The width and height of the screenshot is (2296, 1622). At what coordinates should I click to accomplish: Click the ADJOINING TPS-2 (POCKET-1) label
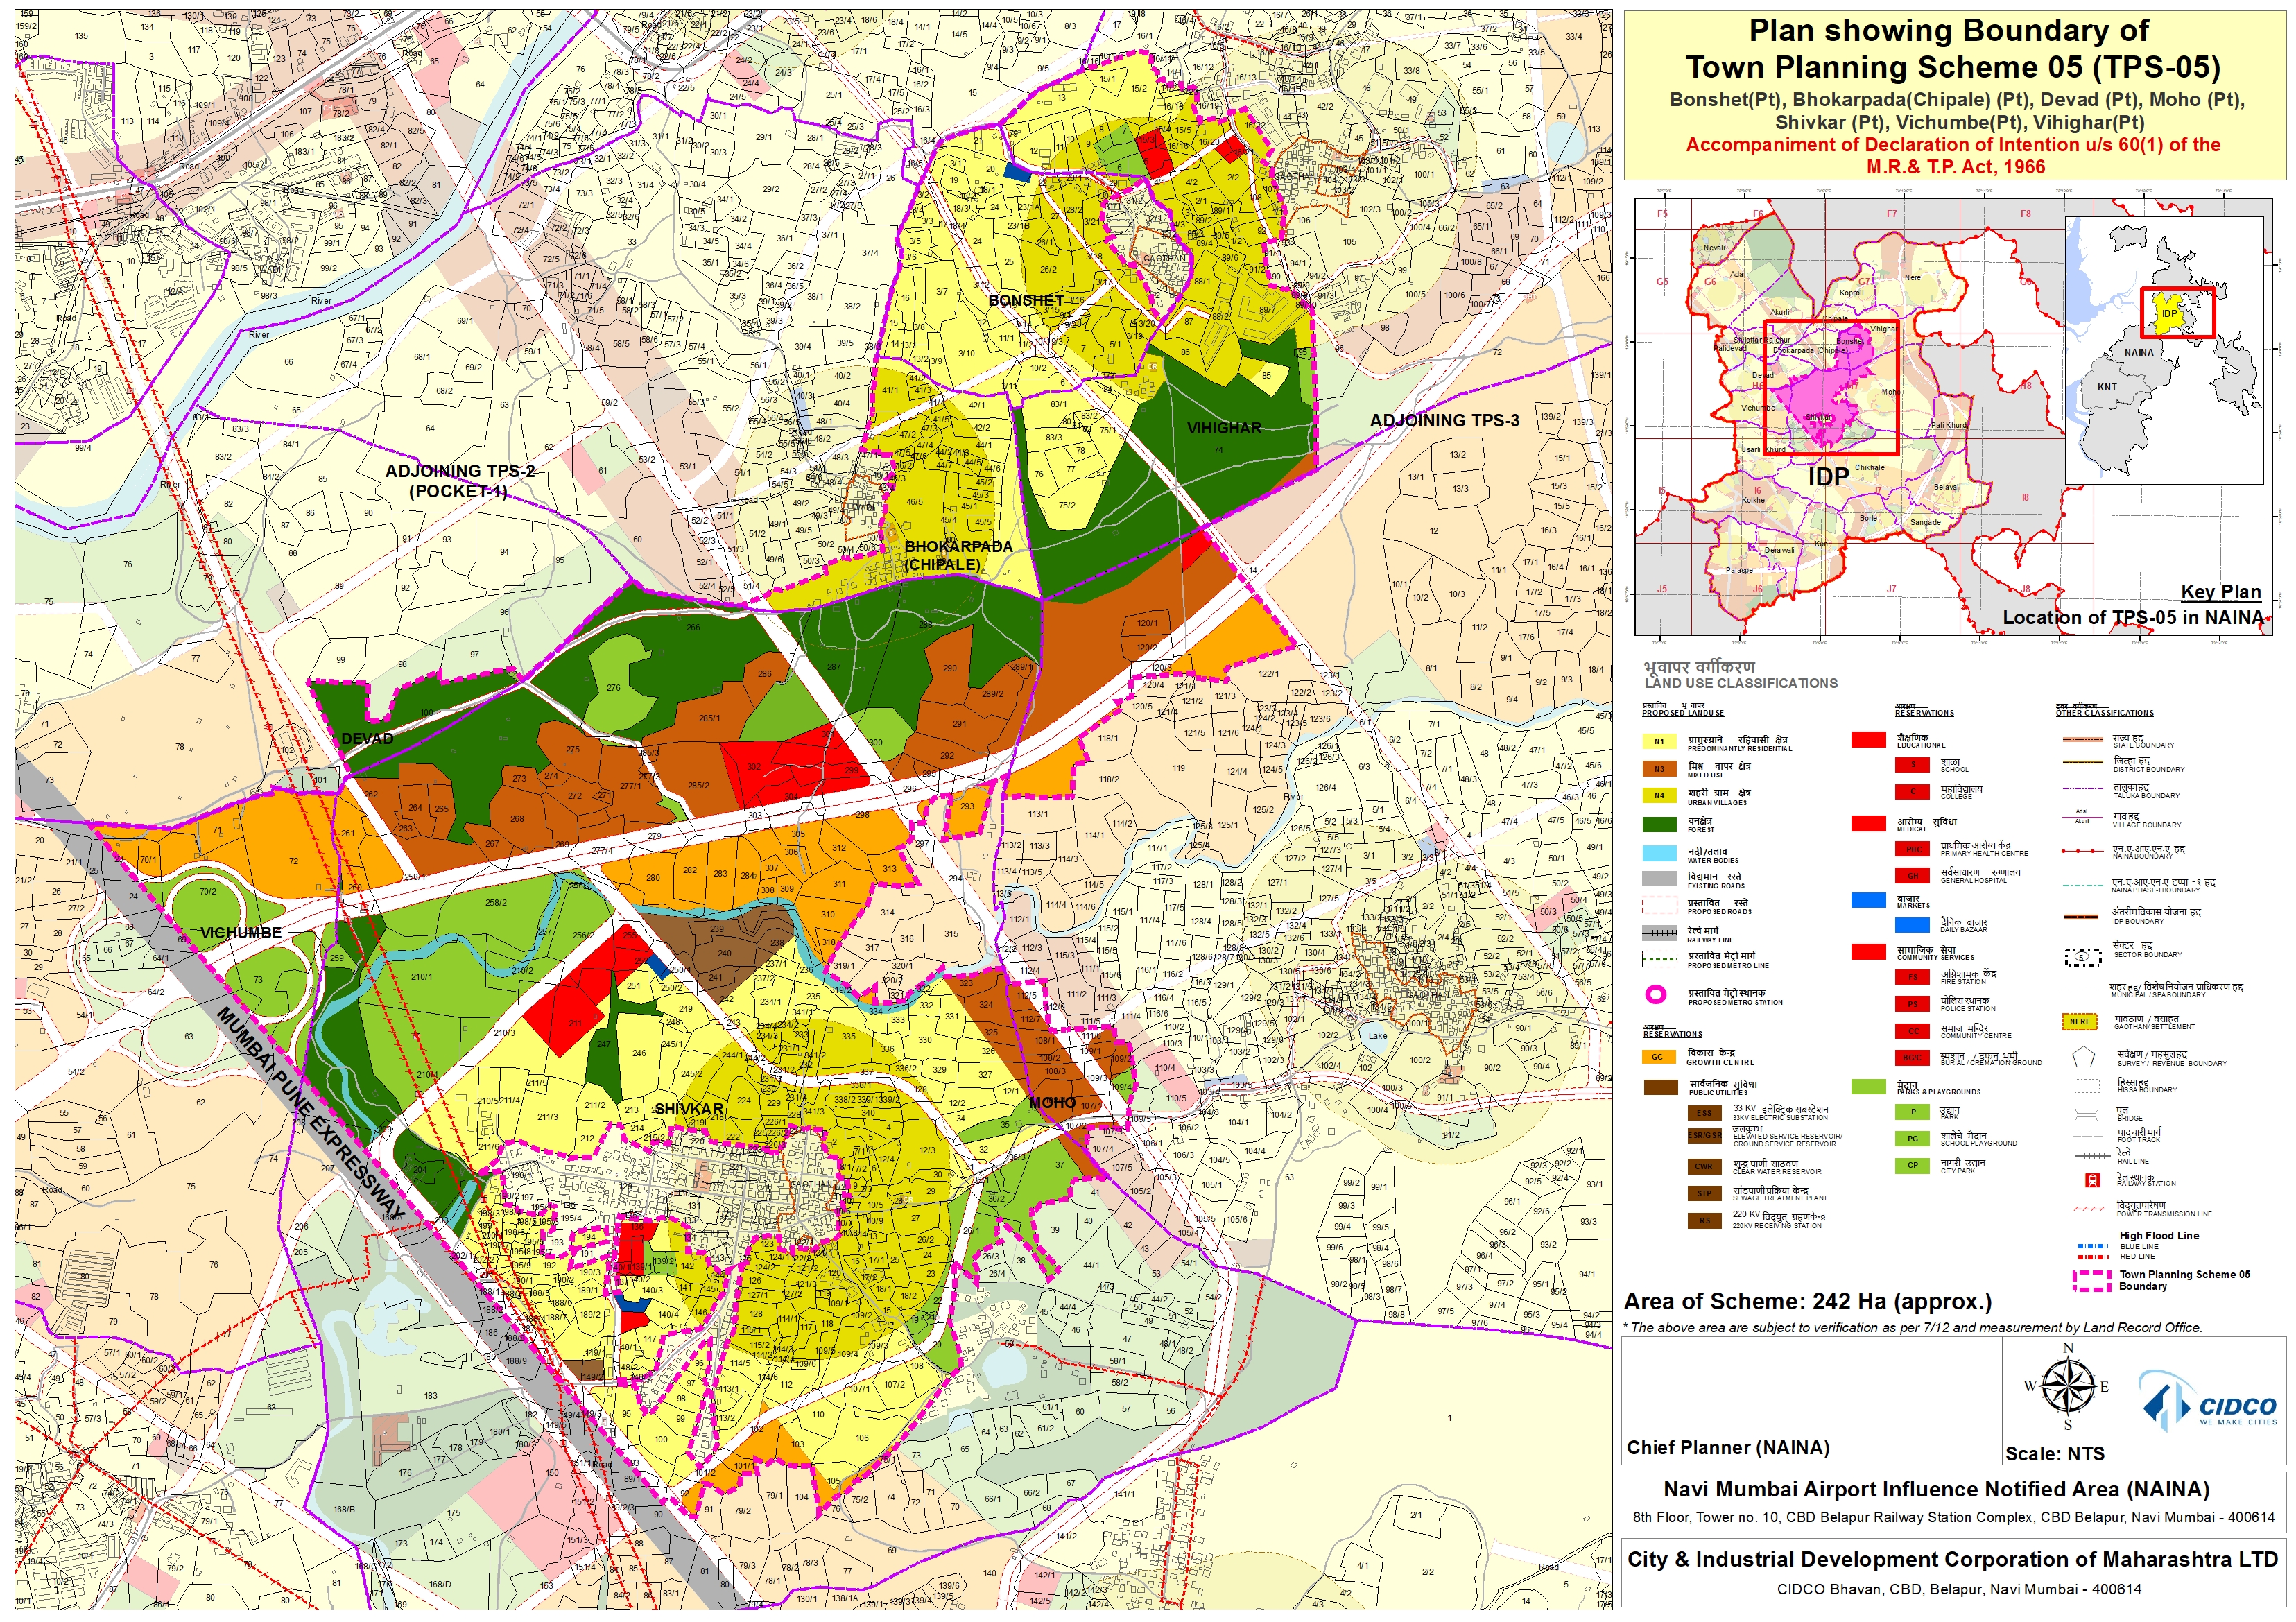[x=460, y=481]
